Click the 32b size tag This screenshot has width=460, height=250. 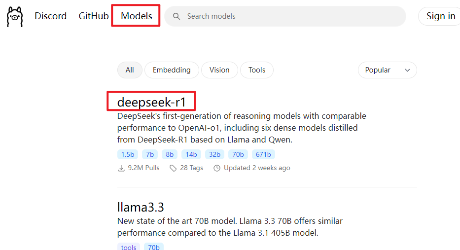click(214, 154)
